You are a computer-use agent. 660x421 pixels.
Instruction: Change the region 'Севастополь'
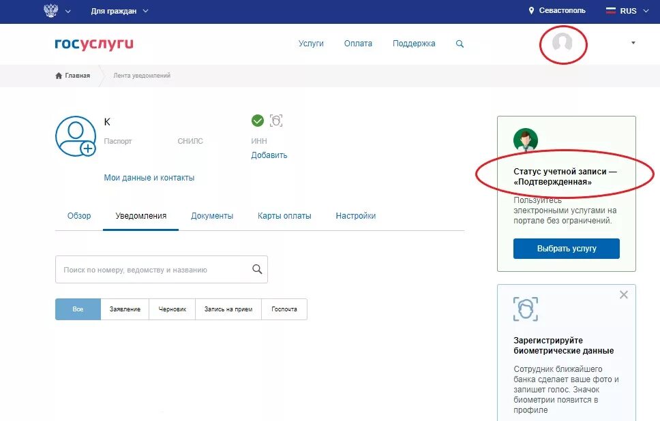pyautogui.click(x=562, y=10)
